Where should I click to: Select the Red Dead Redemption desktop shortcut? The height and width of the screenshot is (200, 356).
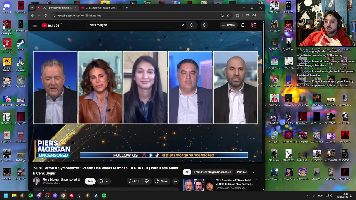pos(7,27)
